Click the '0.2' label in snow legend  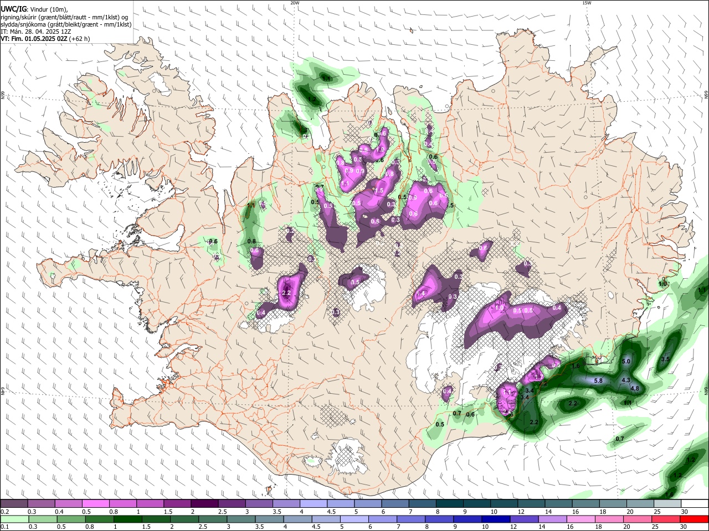tap(4, 512)
